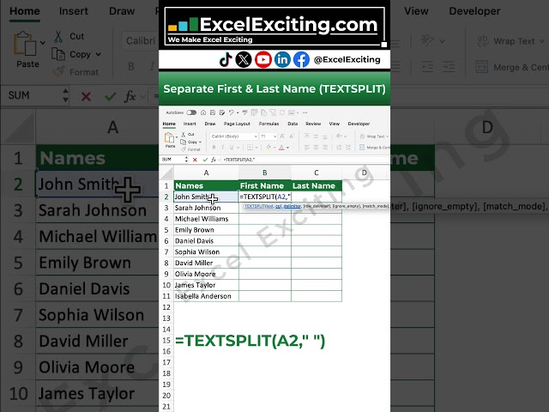Toggle Bold in the small Excel window
This screenshot has height=412, width=549.
pyautogui.click(x=214, y=148)
